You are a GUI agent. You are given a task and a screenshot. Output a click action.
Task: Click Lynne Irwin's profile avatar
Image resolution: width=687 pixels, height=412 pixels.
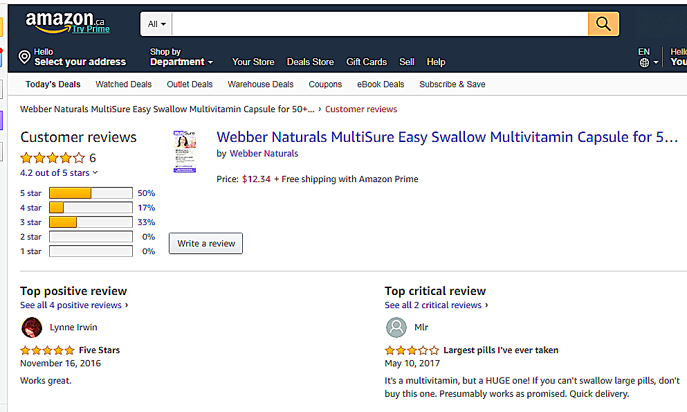point(32,328)
